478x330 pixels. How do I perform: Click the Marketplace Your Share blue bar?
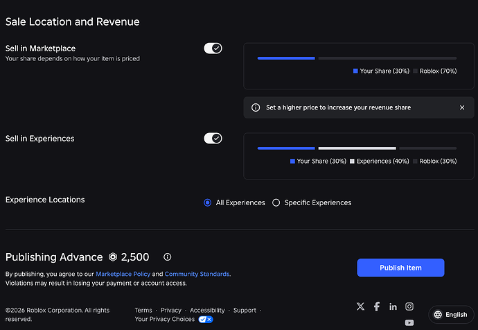click(286, 58)
